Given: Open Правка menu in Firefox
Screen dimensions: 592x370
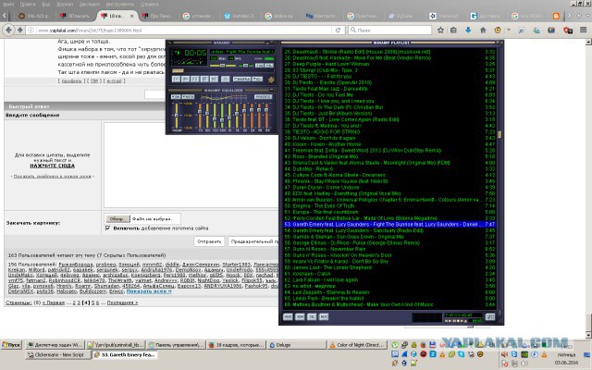Looking at the screenshot, I should [x=28, y=4].
